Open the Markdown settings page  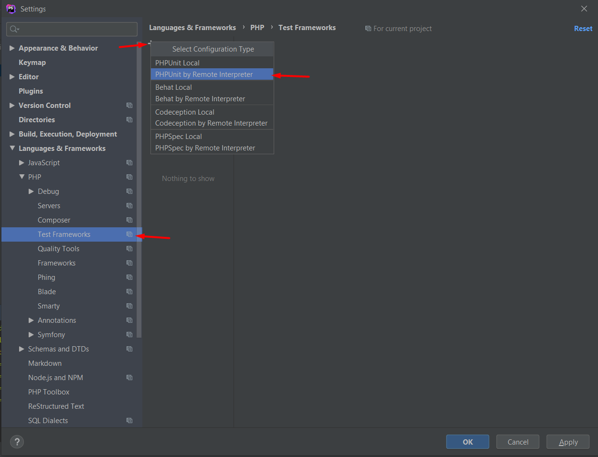[45, 363]
